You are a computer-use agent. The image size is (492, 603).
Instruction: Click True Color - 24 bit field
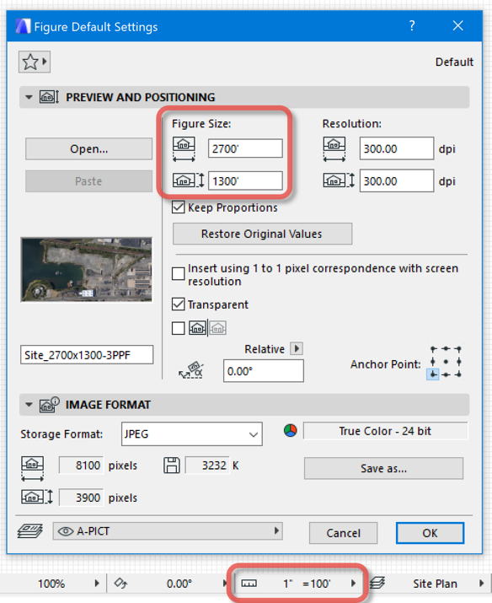(x=386, y=431)
